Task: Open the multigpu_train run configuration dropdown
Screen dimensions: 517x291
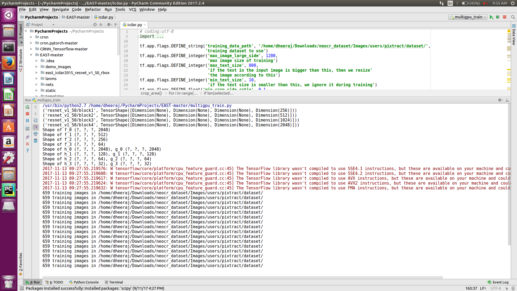Action: point(485,17)
